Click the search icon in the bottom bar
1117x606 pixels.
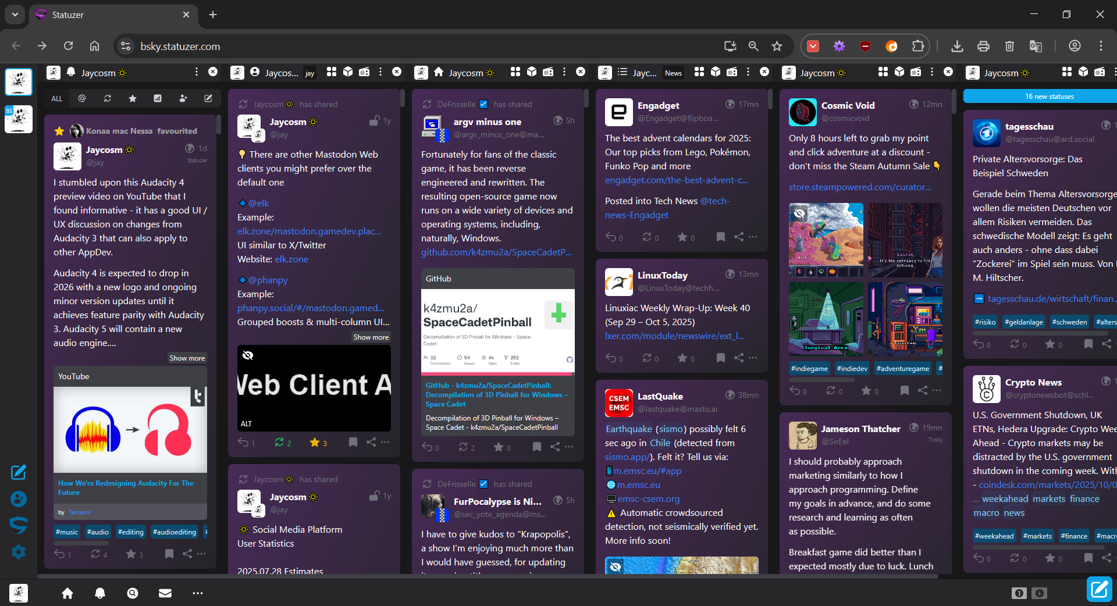133,593
